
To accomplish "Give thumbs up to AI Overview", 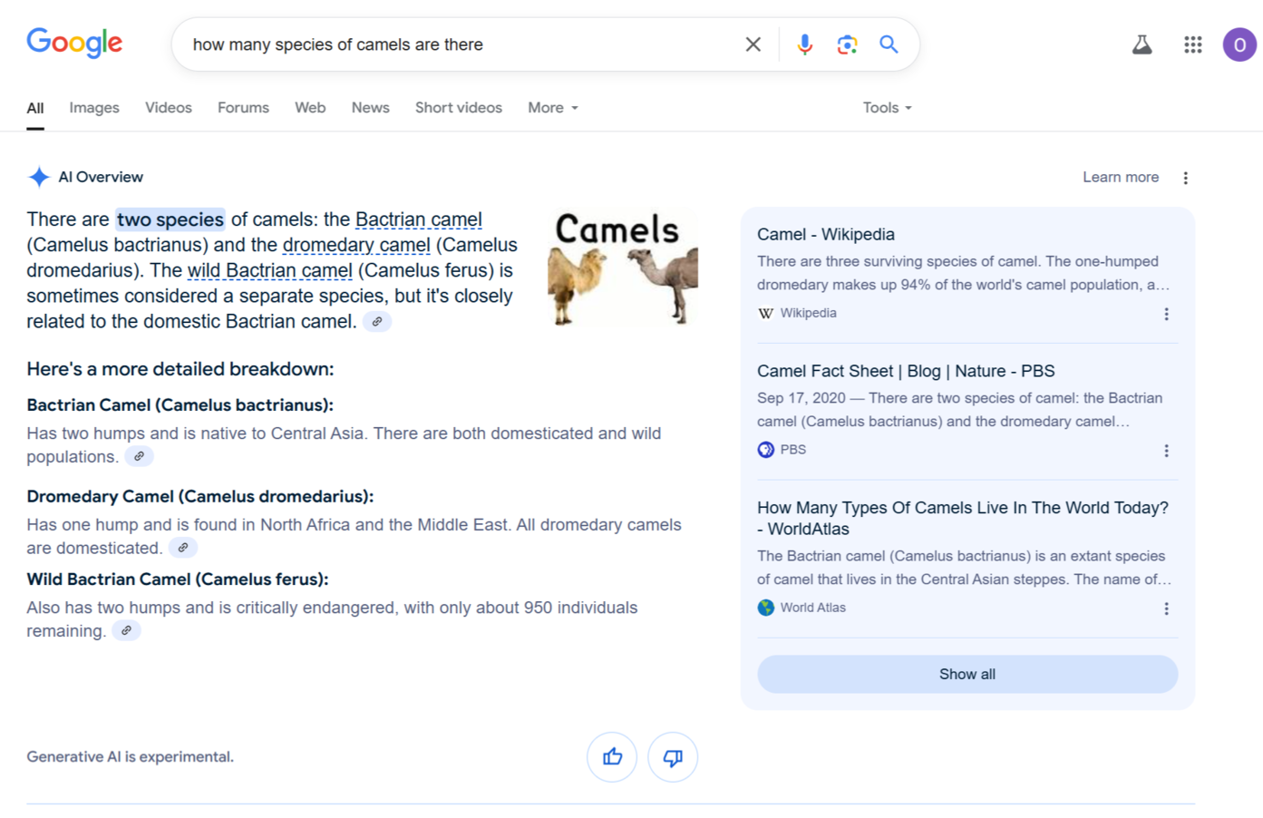I will click(612, 757).
